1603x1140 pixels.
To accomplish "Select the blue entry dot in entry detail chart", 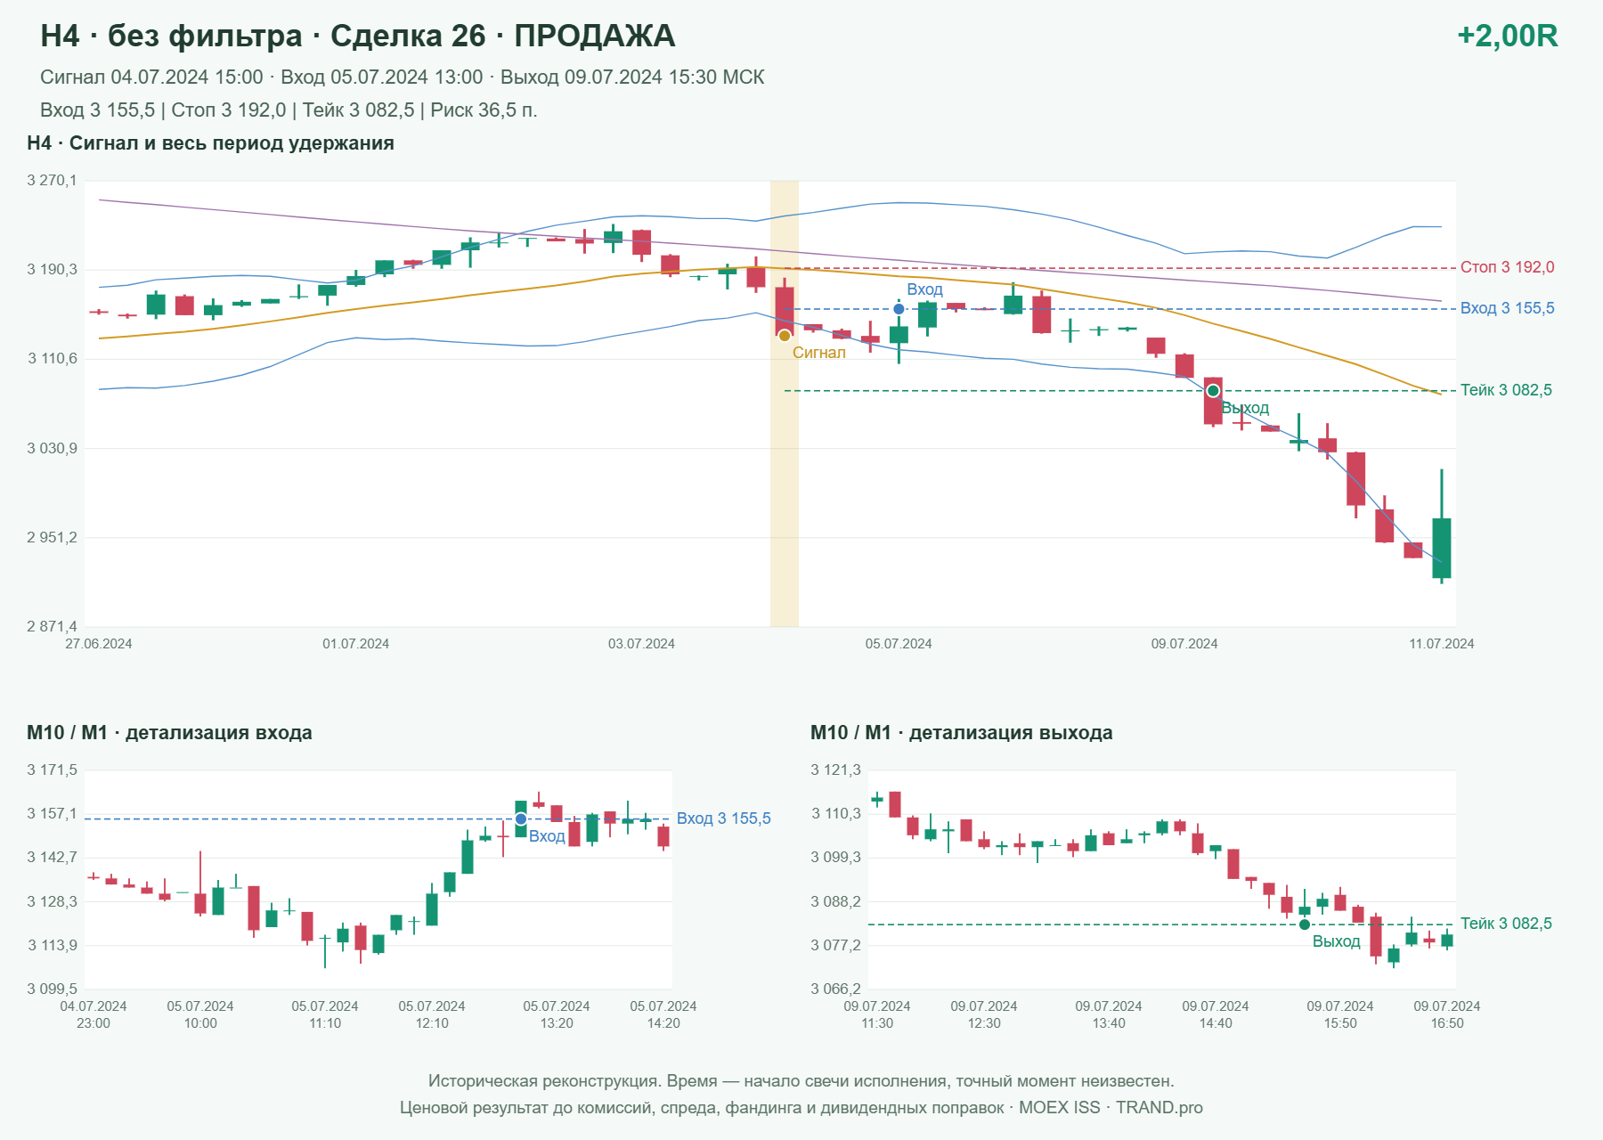I will (x=521, y=819).
